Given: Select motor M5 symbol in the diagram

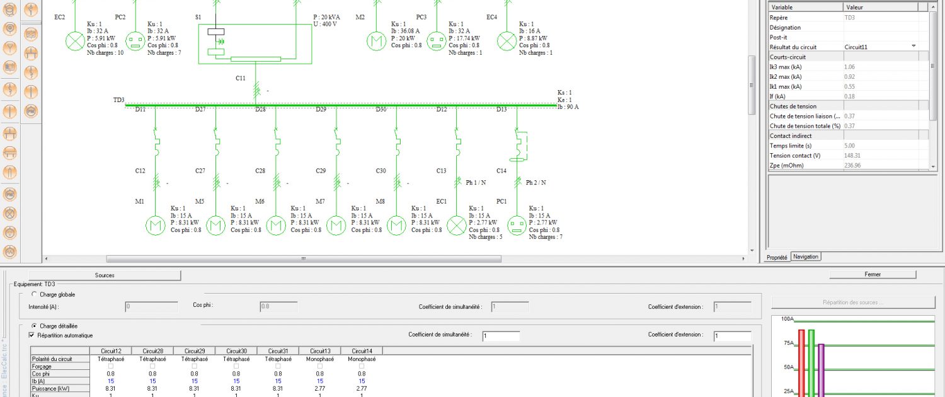Looking at the screenshot, I should point(215,226).
